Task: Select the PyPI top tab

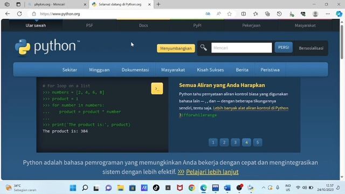Action: pyautogui.click(x=197, y=25)
